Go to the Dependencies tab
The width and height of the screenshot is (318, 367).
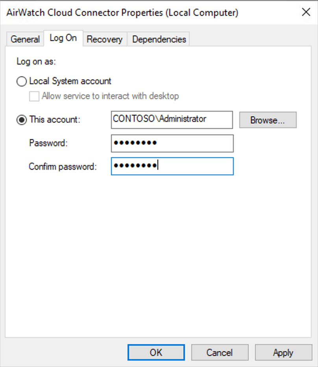pos(159,39)
